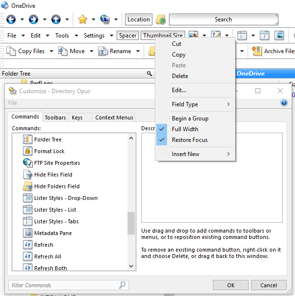Click the Folder Tree search magnifier icon
The image size is (295, 296).
tap(149, 74)
